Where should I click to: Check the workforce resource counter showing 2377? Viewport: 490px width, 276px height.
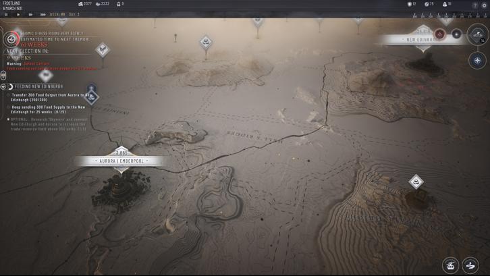click(84, 4)
